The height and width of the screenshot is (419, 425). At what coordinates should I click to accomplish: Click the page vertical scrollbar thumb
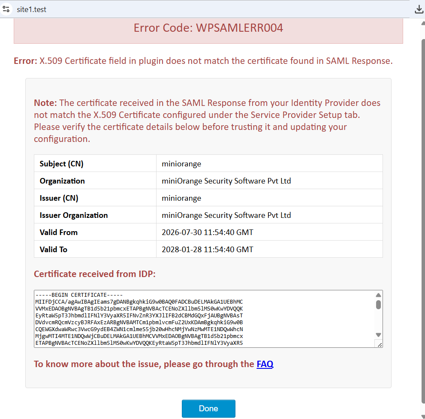(x=423, y=222)
